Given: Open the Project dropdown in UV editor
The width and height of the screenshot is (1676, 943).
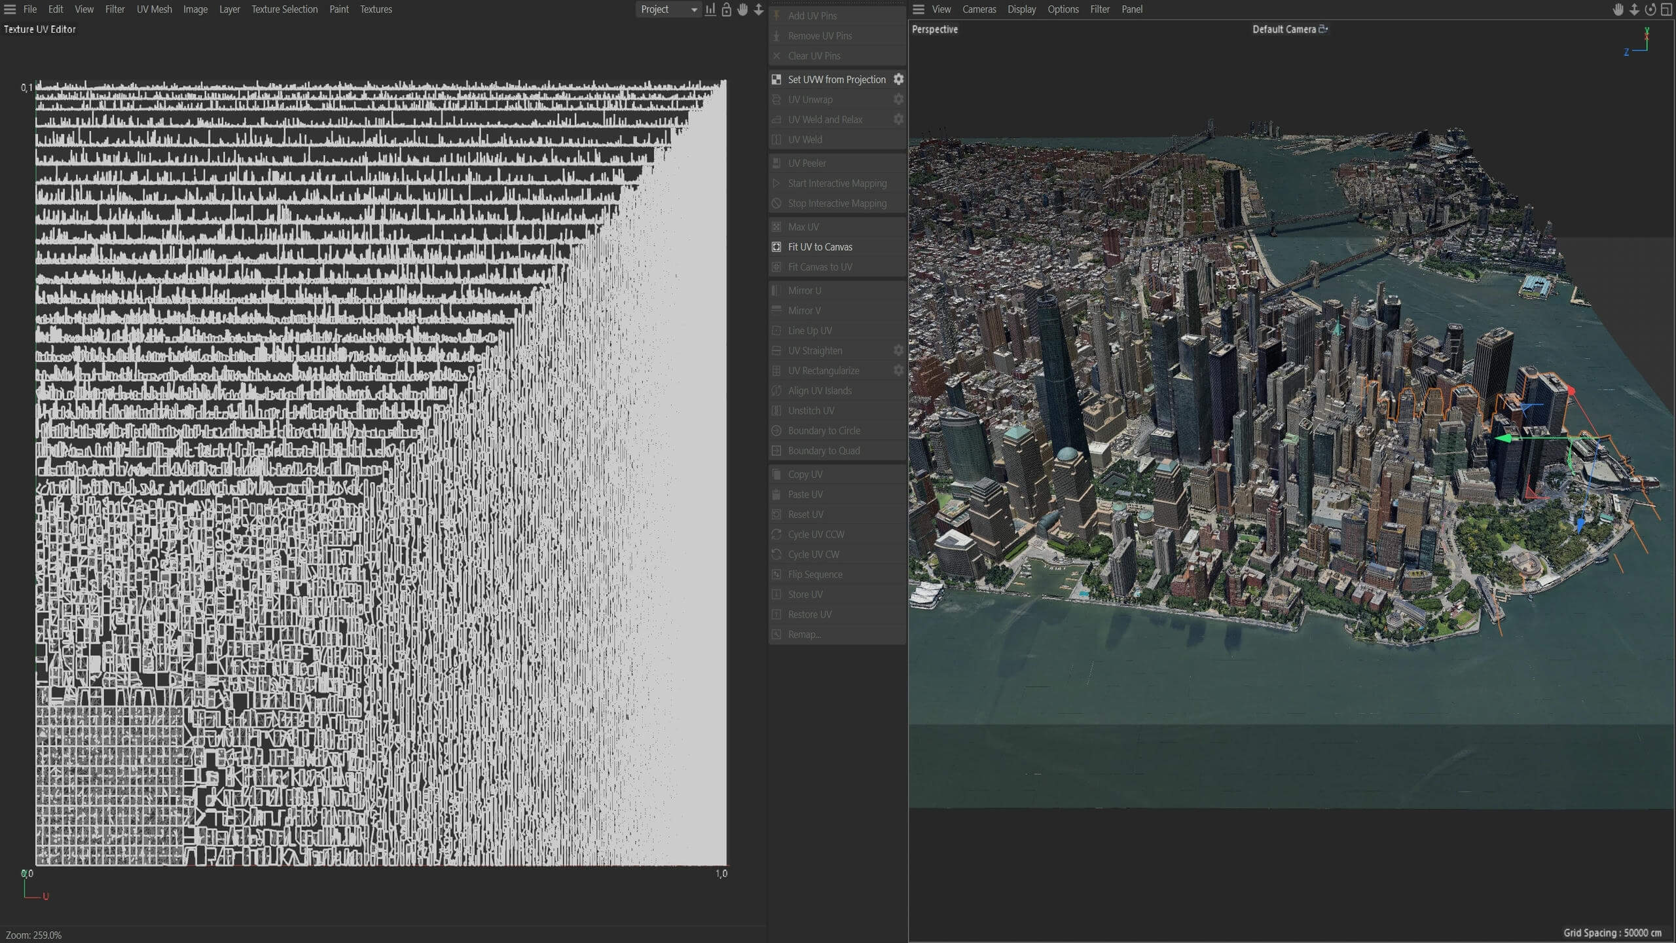Looking at the screenshot, I should pos(668,9).
